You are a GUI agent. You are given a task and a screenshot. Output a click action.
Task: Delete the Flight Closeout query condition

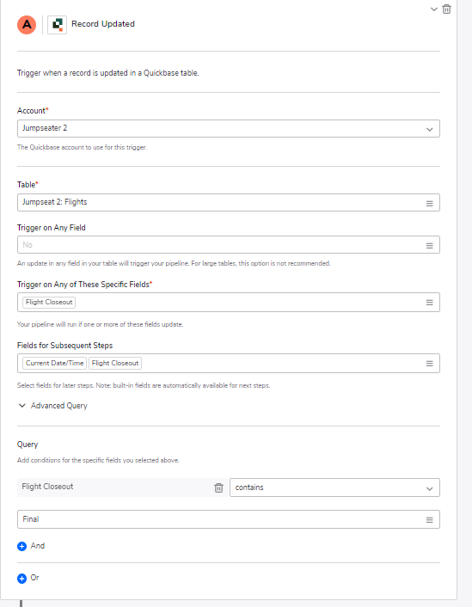[x=218, y=487]
